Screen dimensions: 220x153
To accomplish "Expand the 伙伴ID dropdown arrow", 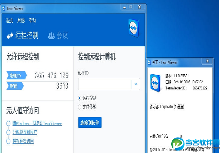I will click(136, 84).
